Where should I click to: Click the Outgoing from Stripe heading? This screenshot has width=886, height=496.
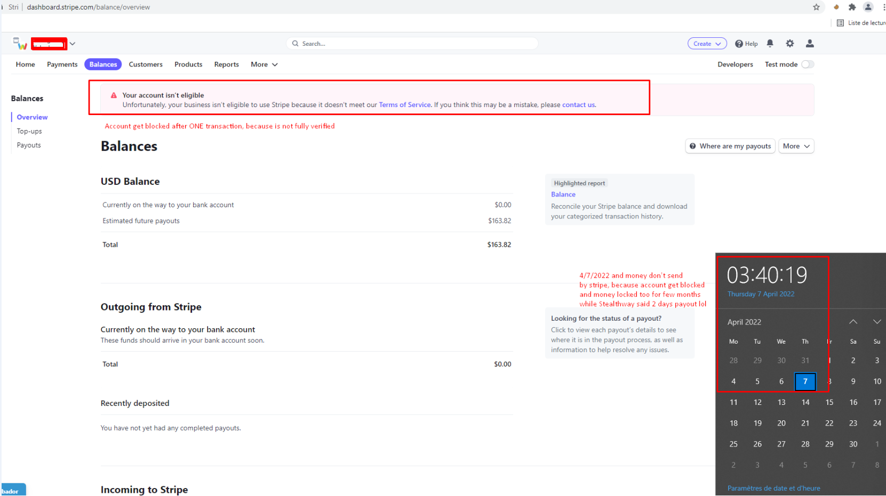click(151, 307)
